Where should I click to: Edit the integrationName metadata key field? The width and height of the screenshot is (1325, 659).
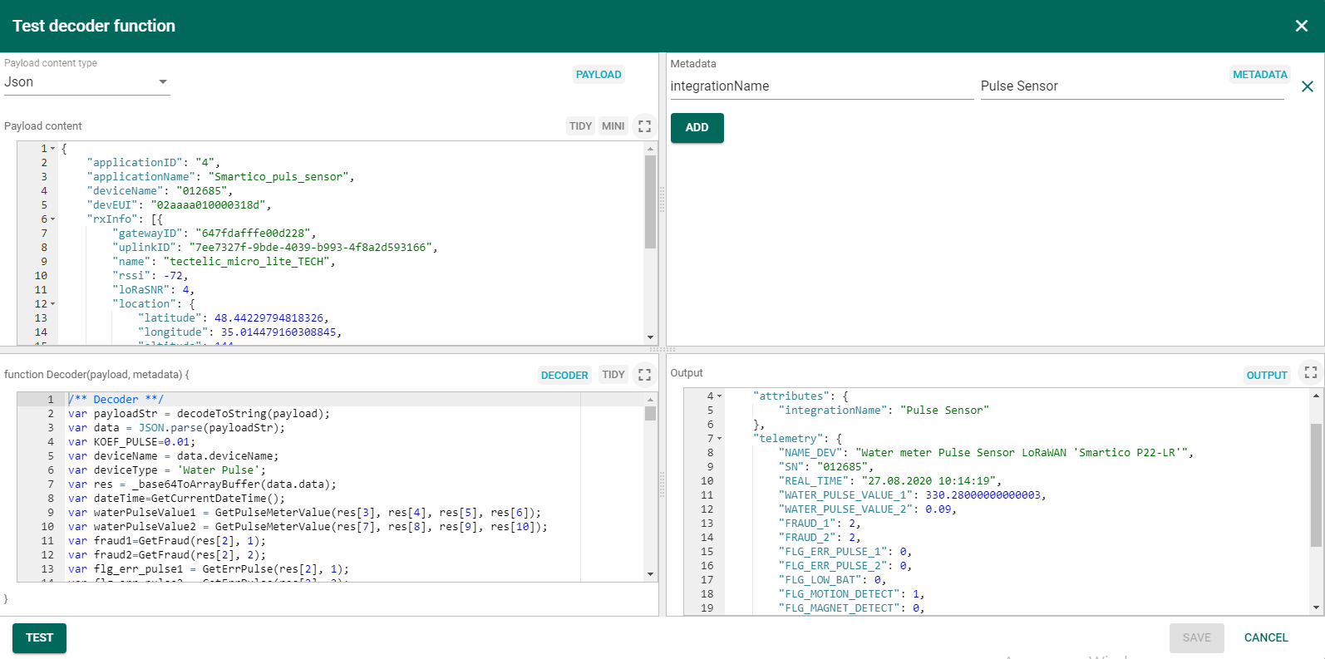tap(820, 86)
